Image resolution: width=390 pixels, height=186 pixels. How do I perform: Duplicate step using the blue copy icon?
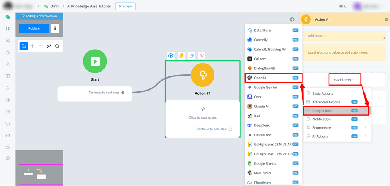tap(191, 56)
